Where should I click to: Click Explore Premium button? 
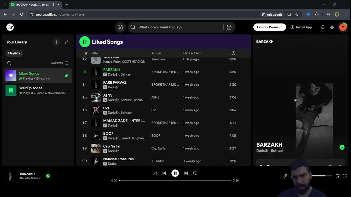point(270,27)
